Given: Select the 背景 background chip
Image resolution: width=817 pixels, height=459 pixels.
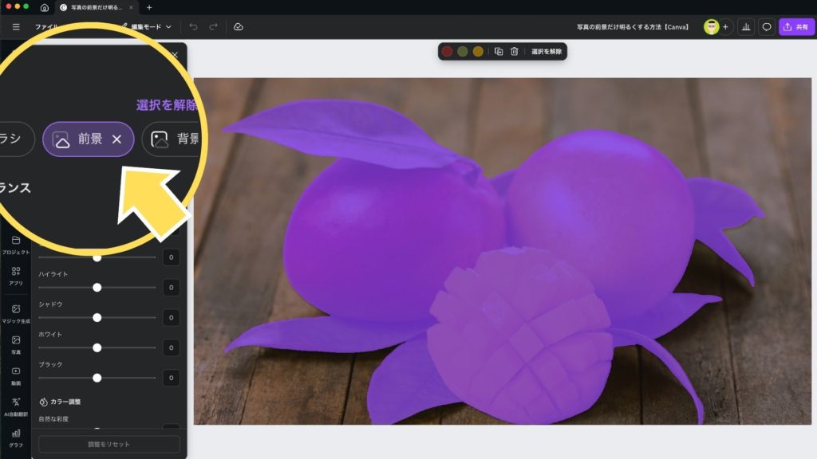Looking at the screenshot, I should 172,139.
